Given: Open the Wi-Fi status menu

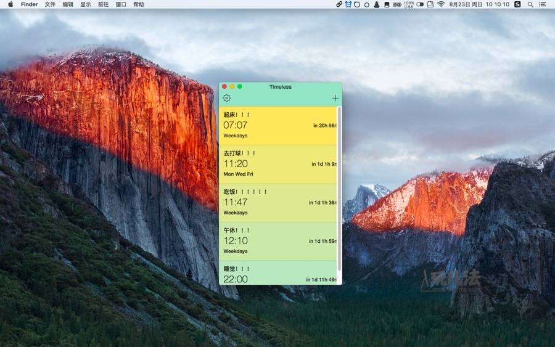Looking at the screenshot, I should [x=441, y=4].
